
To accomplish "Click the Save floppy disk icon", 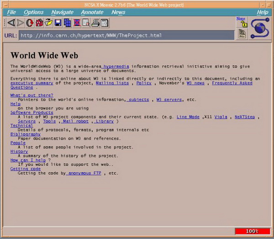I will pyautogui.click(x=58, y=22).
